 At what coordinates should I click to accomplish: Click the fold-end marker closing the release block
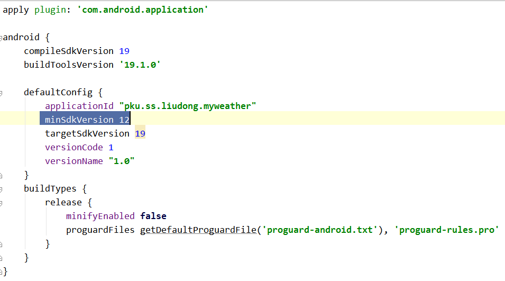click(2, 244)
